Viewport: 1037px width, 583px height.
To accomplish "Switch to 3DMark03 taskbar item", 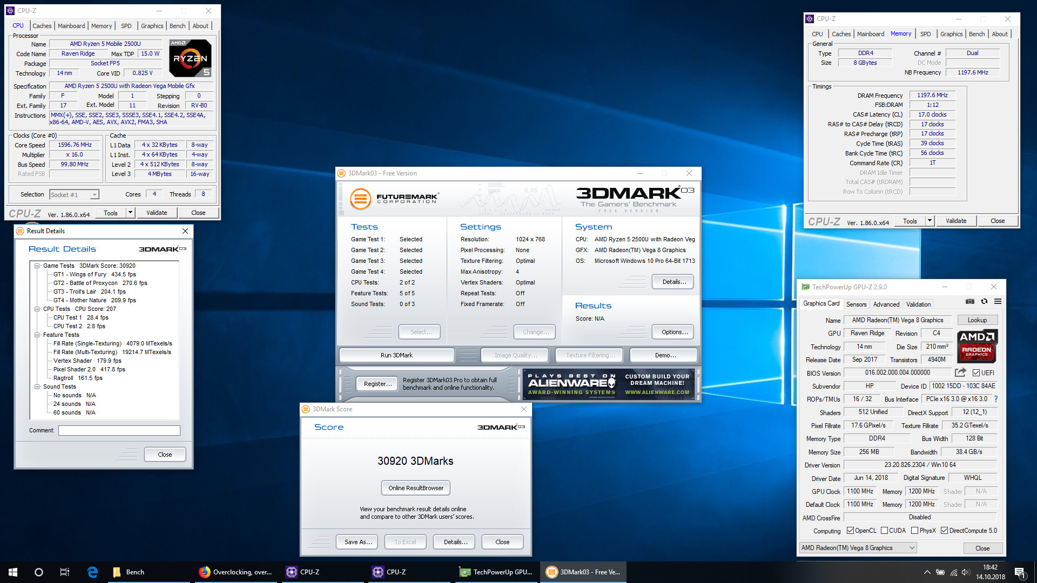I will pos(583,572).
